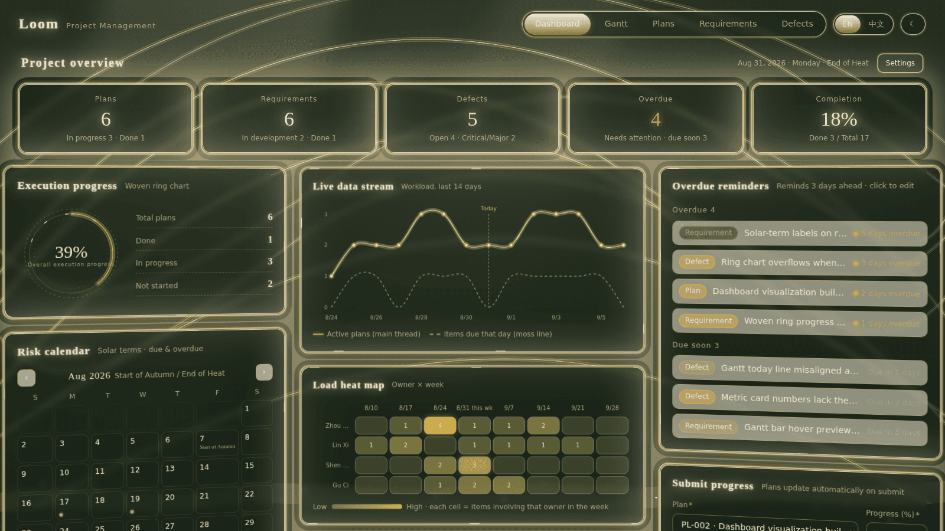
Task: Open Ring chart overflows reminder
Action: click(800, 263)
